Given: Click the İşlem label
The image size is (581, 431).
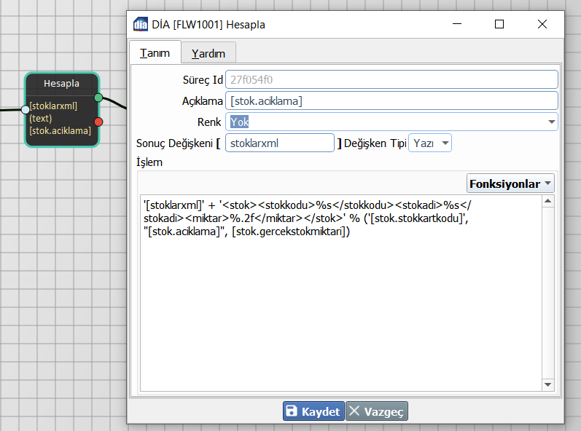Looking at the screenshot, I should click(x=149, y=162).
